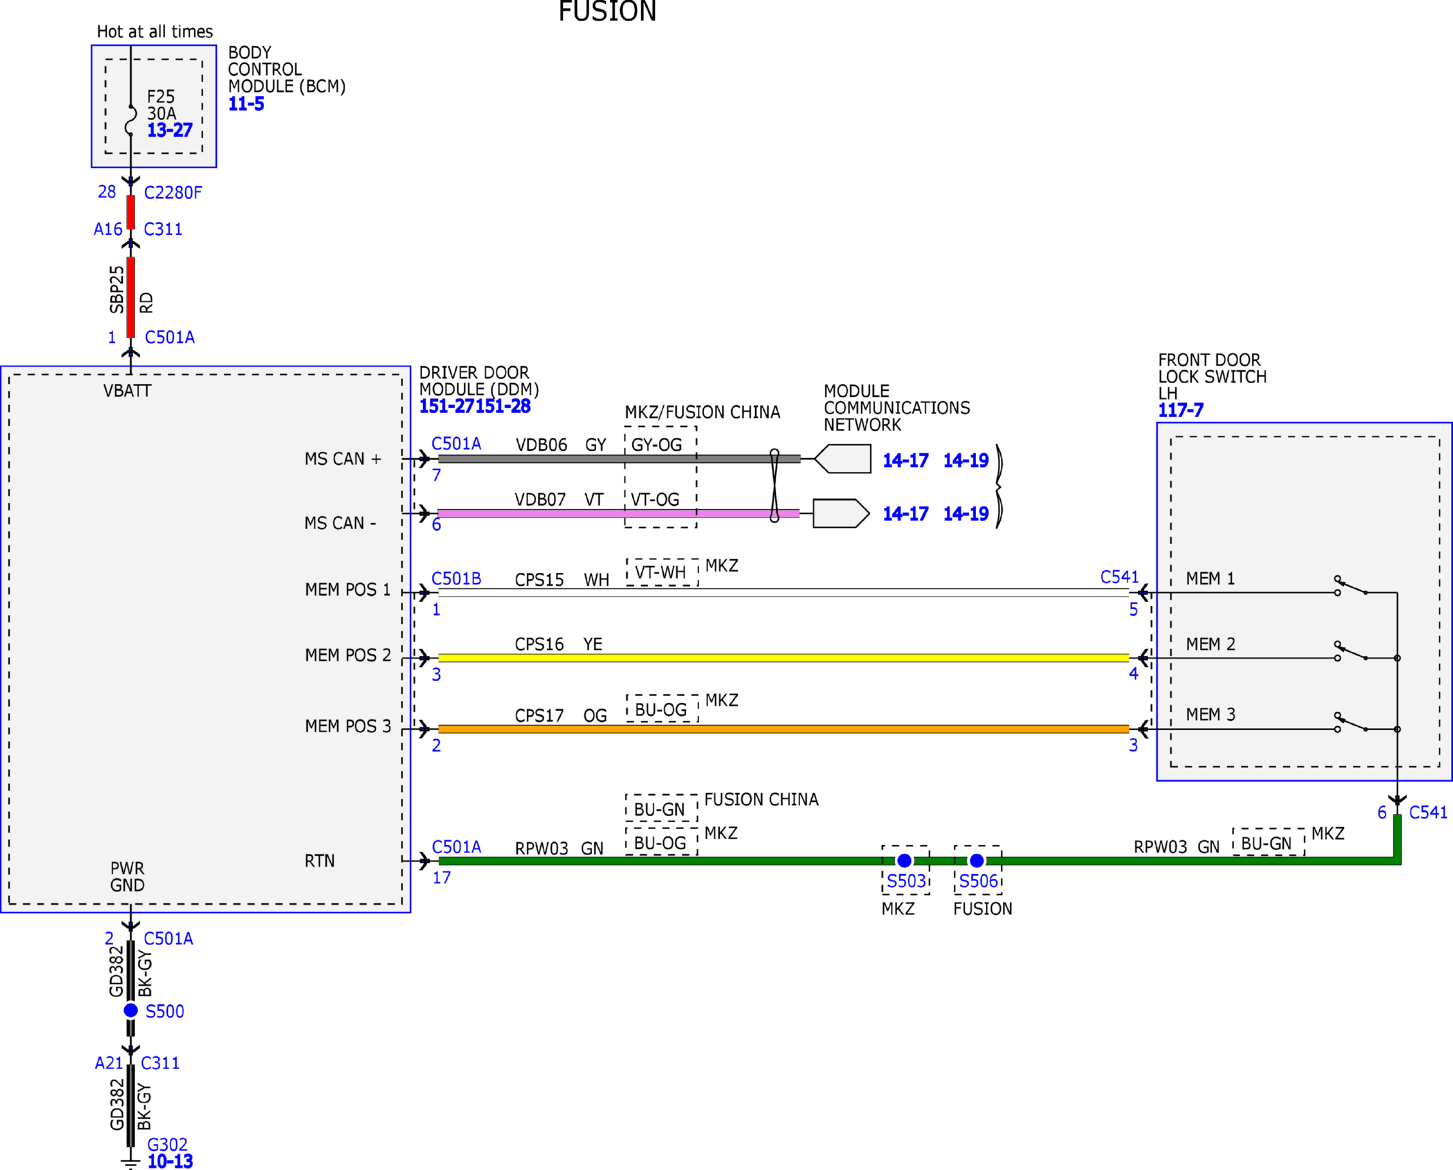Click the 'MEM POS 2' pin label

pyautogui.click(x=348, y=655)
